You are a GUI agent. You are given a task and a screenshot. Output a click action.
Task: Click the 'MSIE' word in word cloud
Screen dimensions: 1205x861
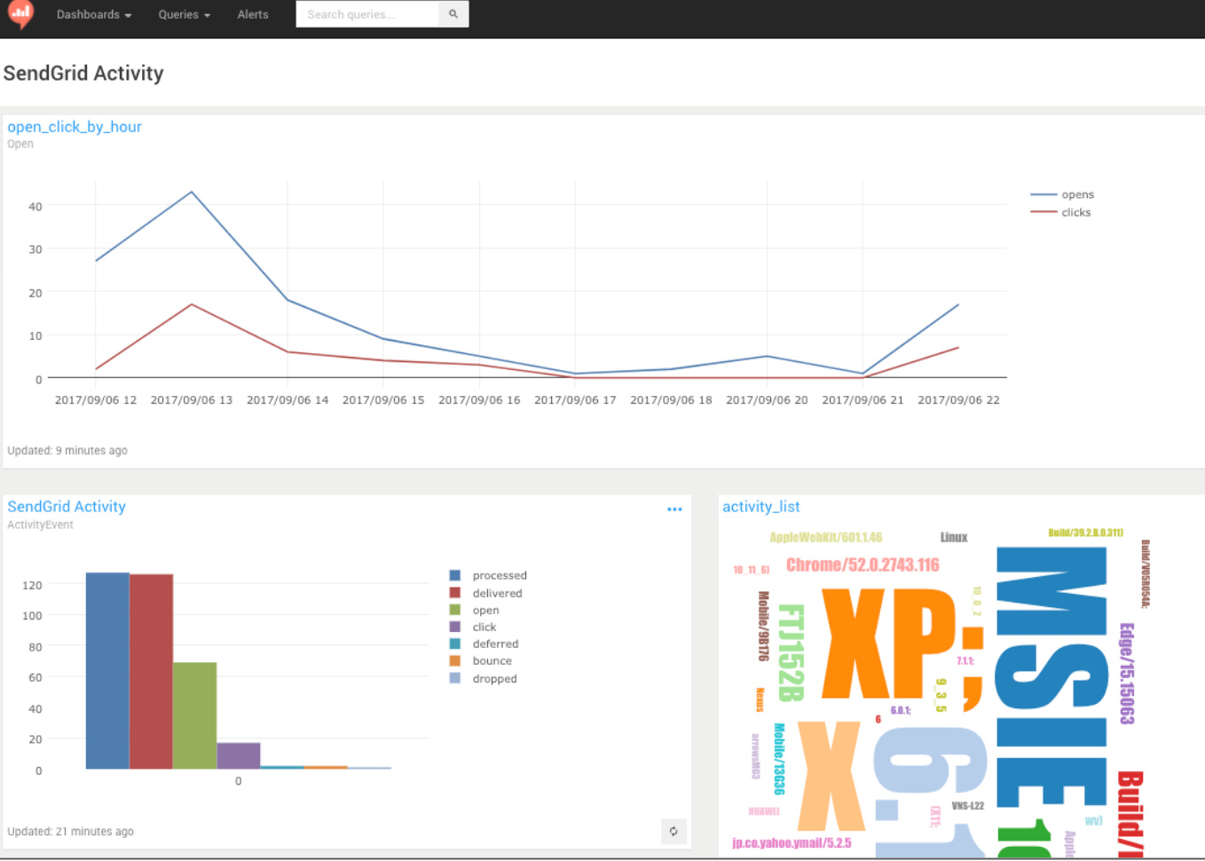[x=1051, y=677]
